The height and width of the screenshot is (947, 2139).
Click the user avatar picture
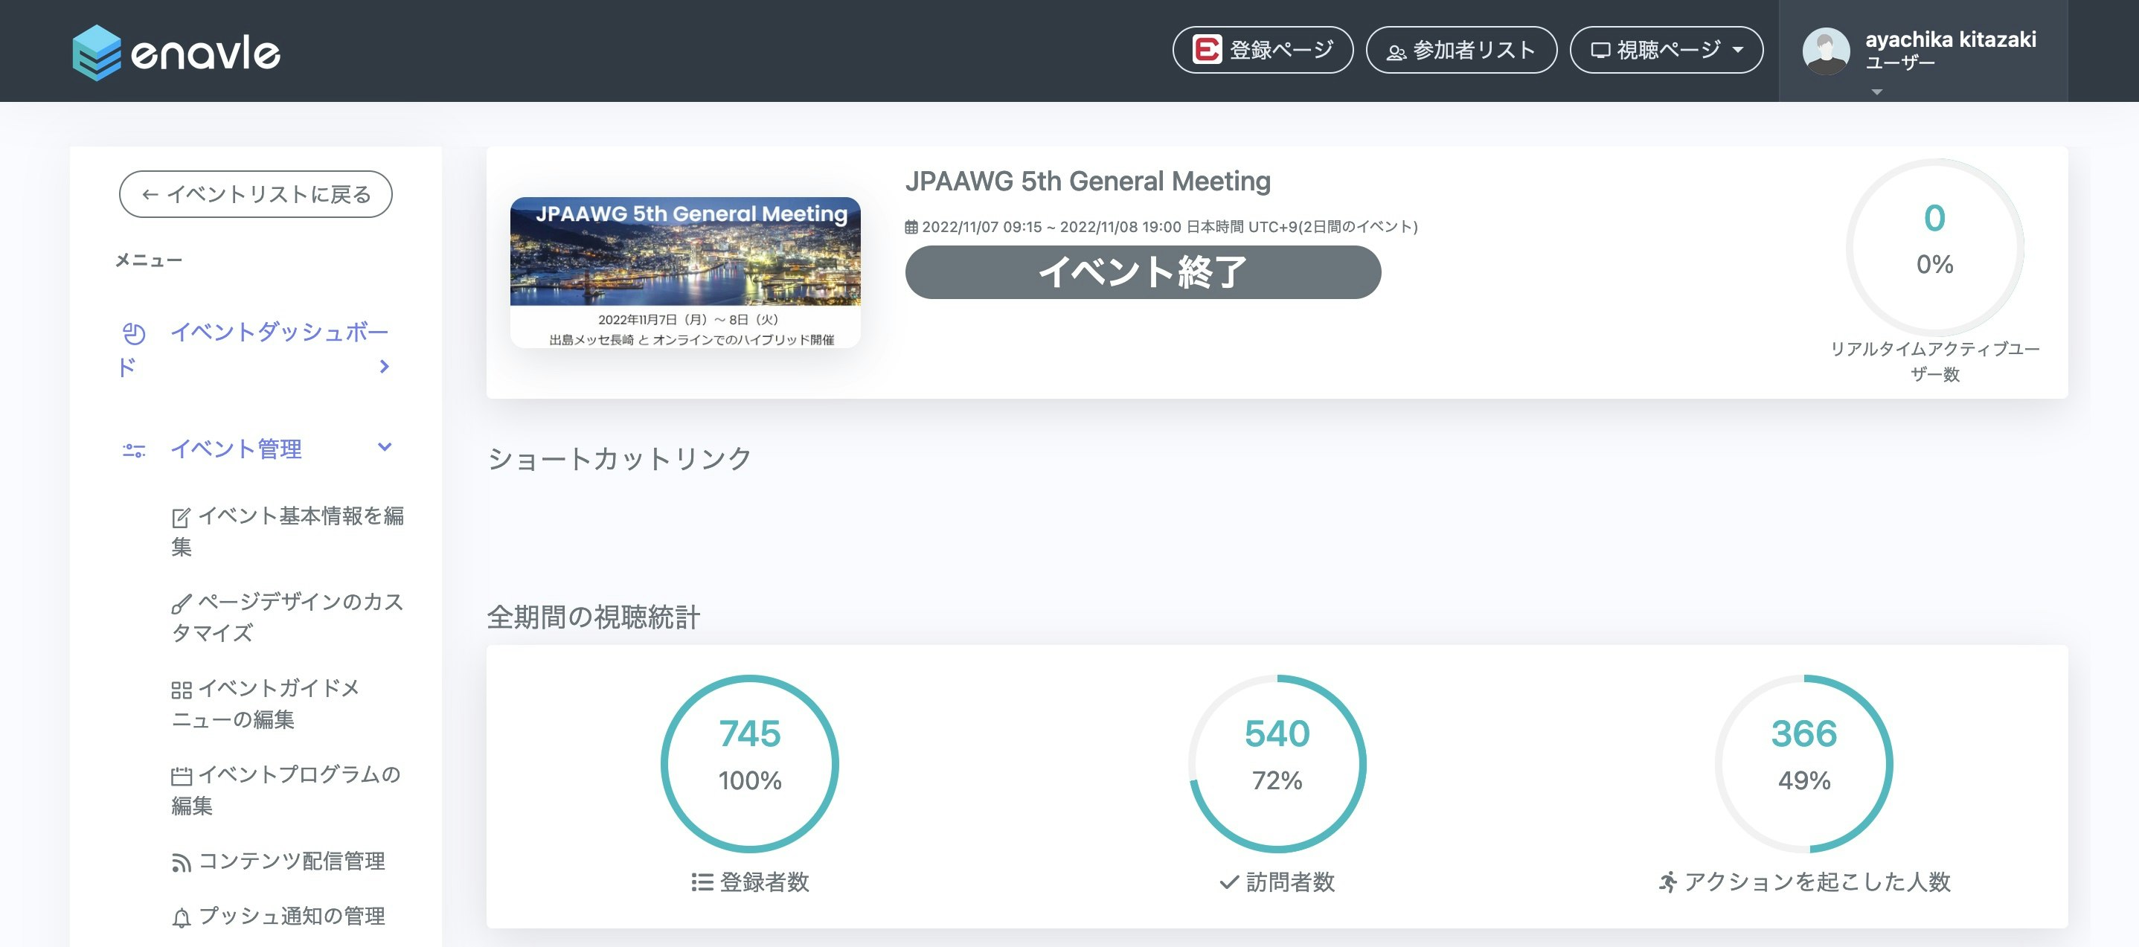click(1825, 51)
